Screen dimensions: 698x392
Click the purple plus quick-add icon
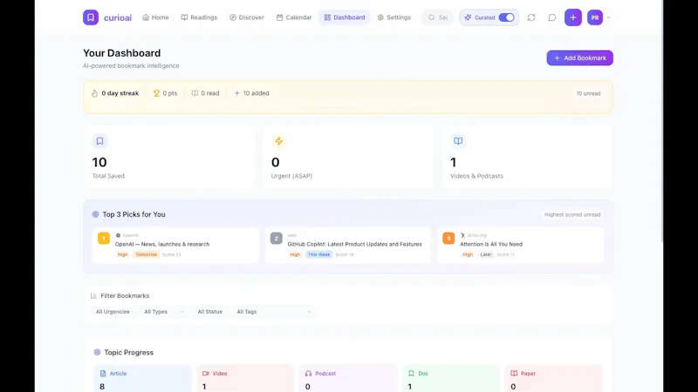573,17
